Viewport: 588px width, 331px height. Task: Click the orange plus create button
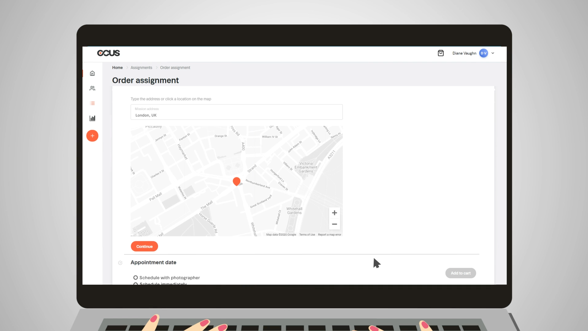[92, 136]
